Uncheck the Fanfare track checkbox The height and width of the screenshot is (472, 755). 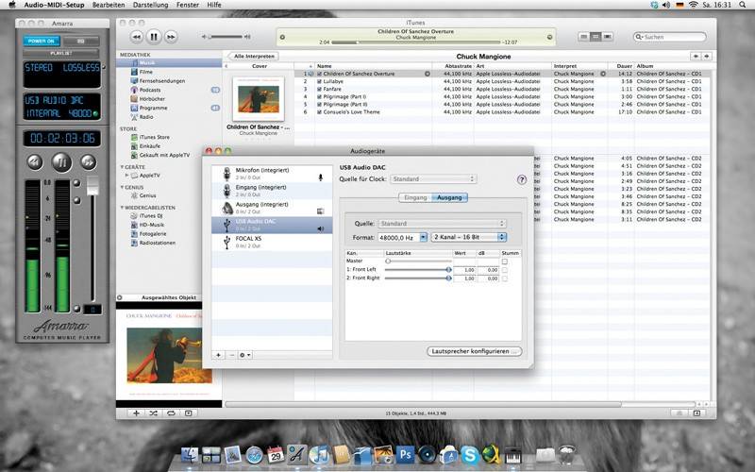319,89
